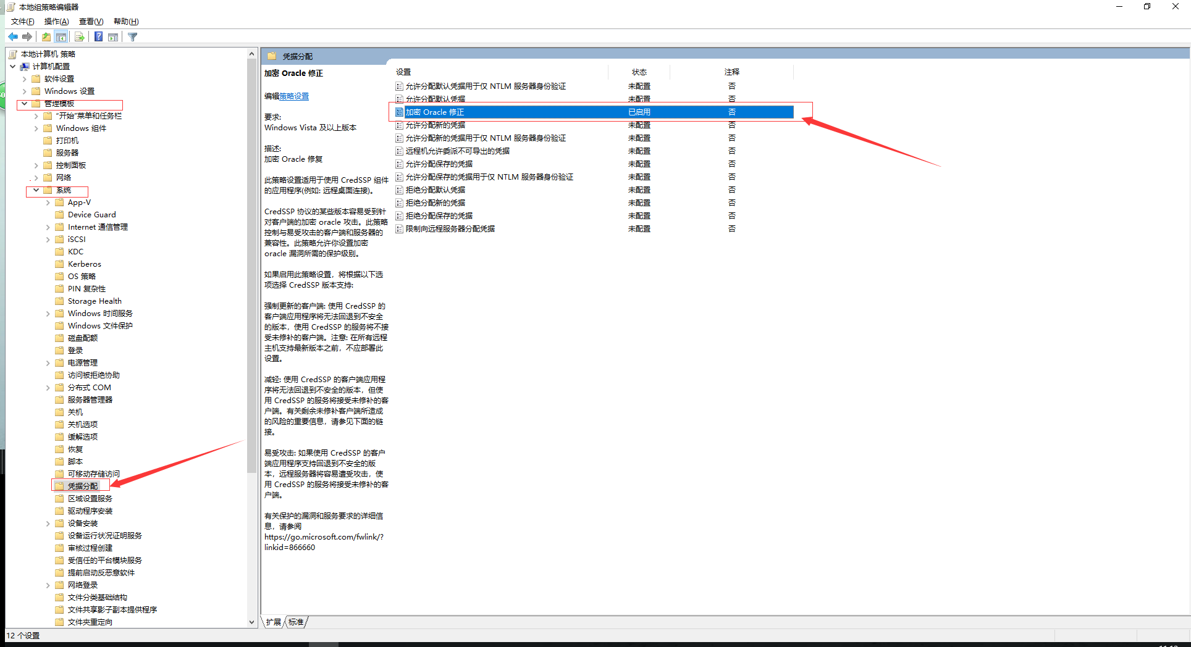Viewport: 1191px width, 647px height.
Task: Sort by the 状态 column header
Action: coord(639,72)
